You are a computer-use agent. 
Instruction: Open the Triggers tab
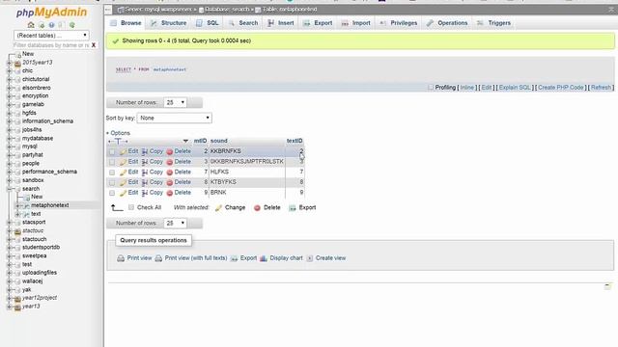(493, 23)
